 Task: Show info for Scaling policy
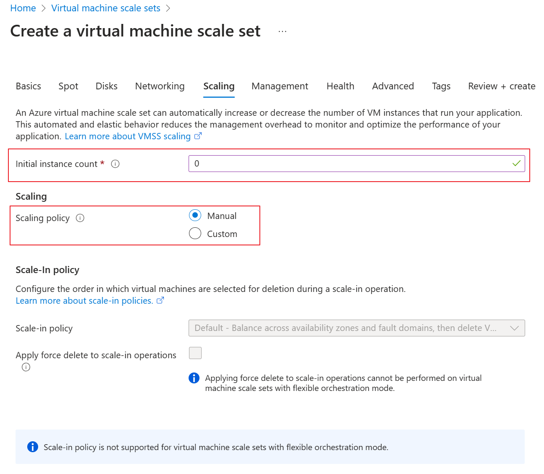point(80,218)
